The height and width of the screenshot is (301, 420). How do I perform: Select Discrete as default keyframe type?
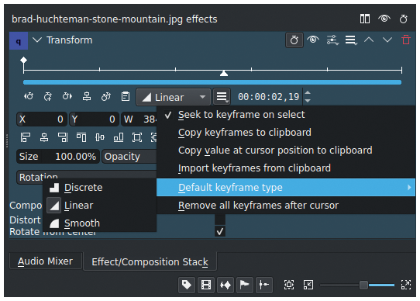[100, 188]
